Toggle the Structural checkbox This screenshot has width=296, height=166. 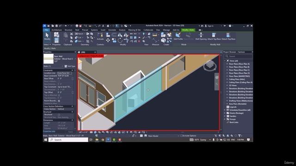tap(59, 114)
